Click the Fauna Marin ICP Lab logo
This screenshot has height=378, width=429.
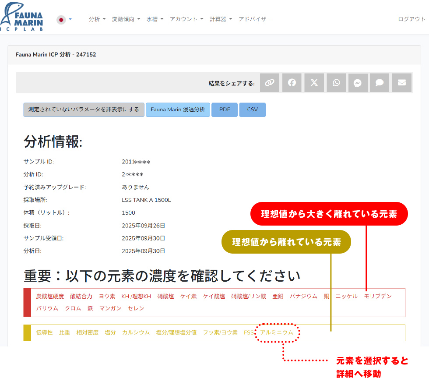(22, 17)
